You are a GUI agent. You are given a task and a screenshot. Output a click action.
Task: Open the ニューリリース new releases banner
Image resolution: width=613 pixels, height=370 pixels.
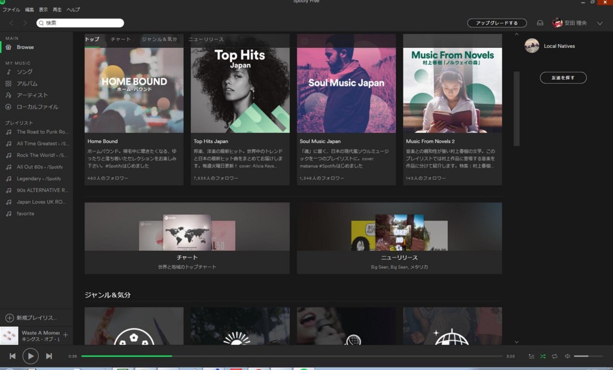coord(399,238)
